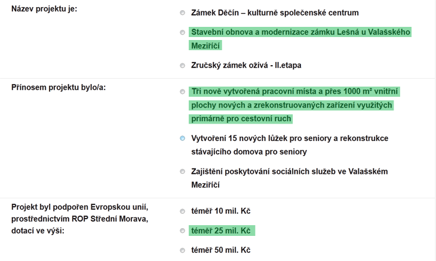This screenshot has height=261, width=436.
Task: Click the 'Zručský zámek ožívá - II.etapa' label
Action: (246, 65)
